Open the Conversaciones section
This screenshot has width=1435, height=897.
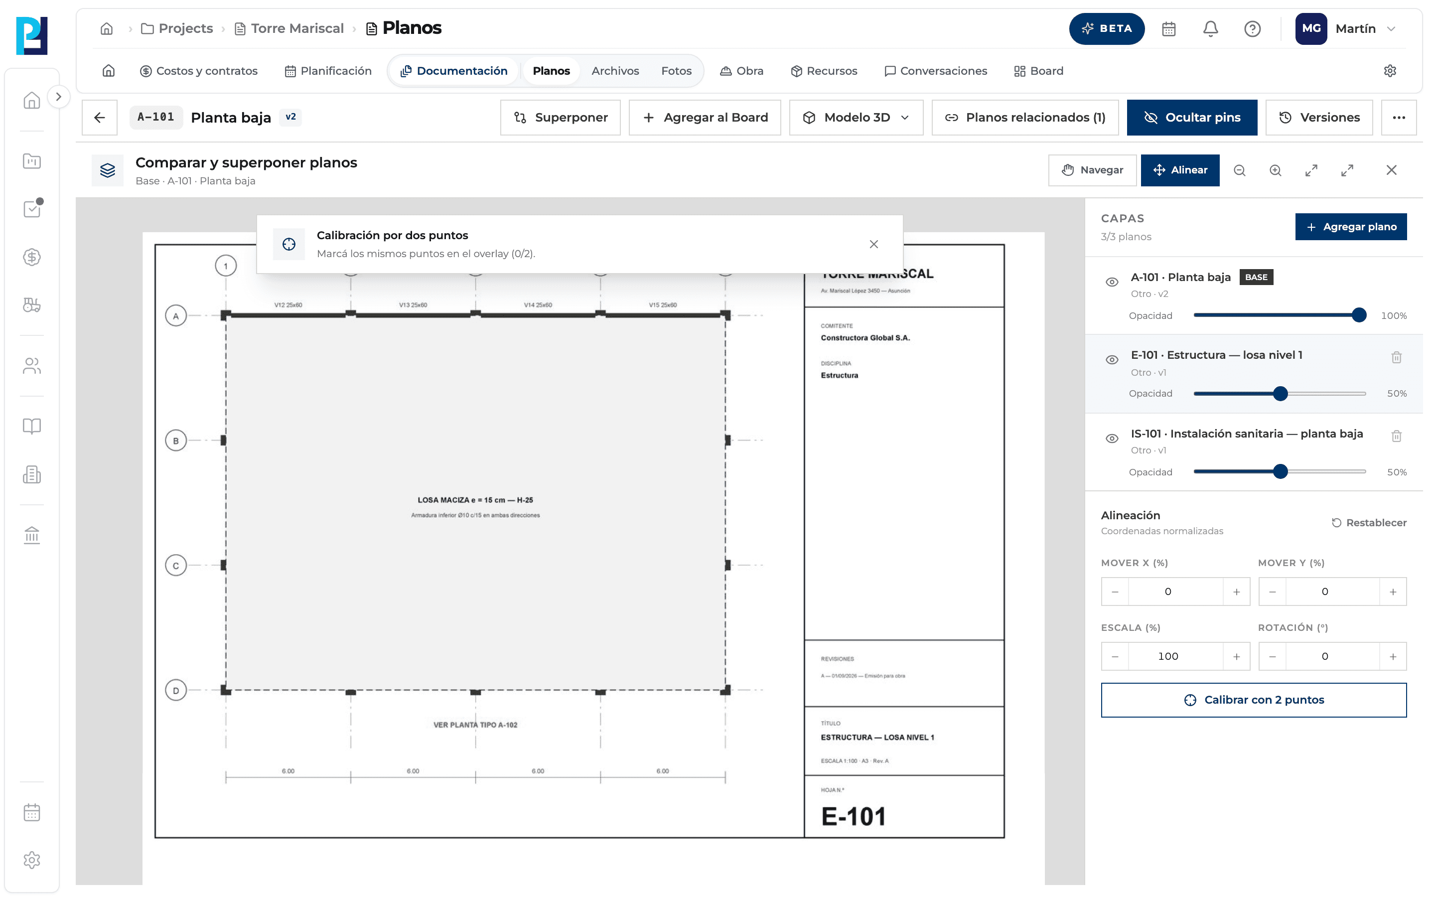tap(936, 71)
